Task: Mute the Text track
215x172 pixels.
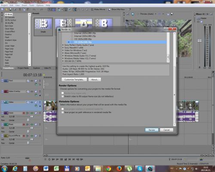Action: (36, 81)
